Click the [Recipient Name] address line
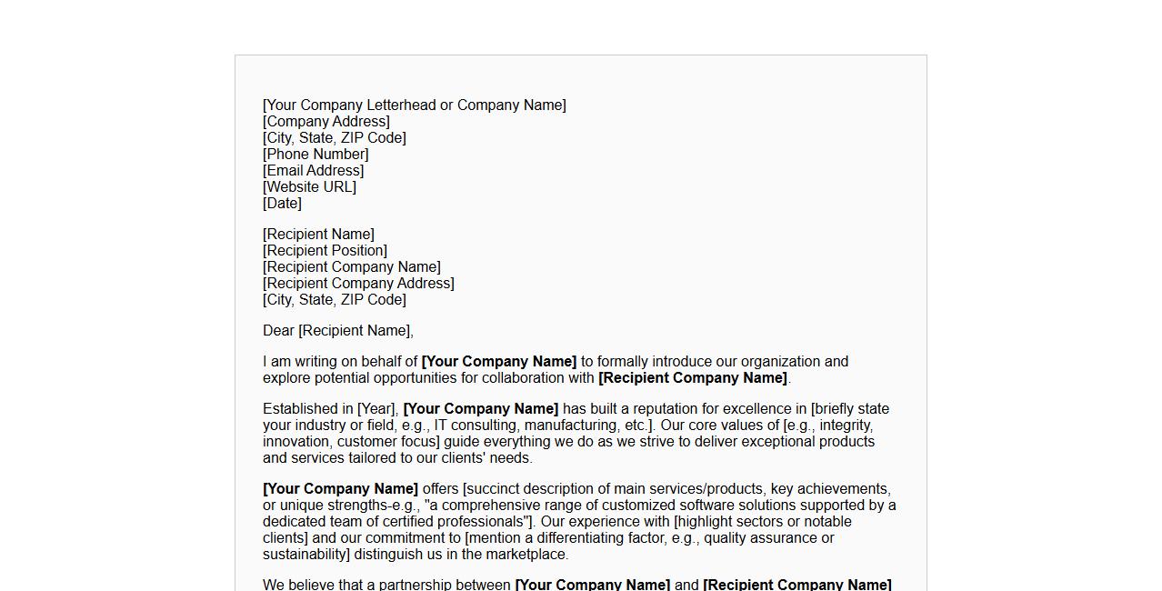 (x=318, y=235)
